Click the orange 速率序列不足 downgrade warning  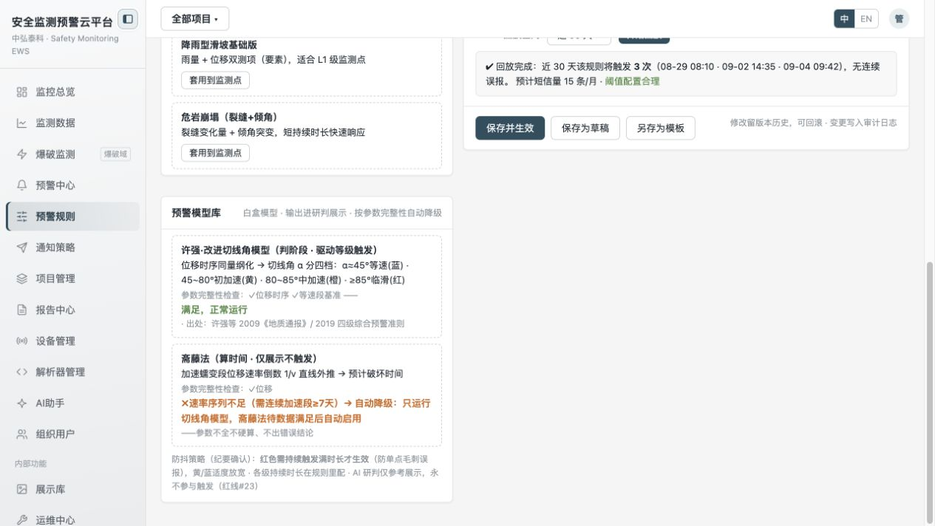tap(305, 411)
